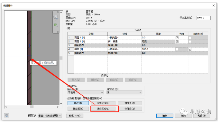The width and height of the screenshot is (220, 124).
Task: Select row number 4 in layers table
Action: point(71,49)
